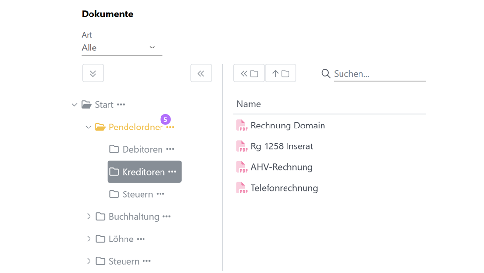Expand the Löhne folder
The image size is (484, 273).
pos(89,239)
